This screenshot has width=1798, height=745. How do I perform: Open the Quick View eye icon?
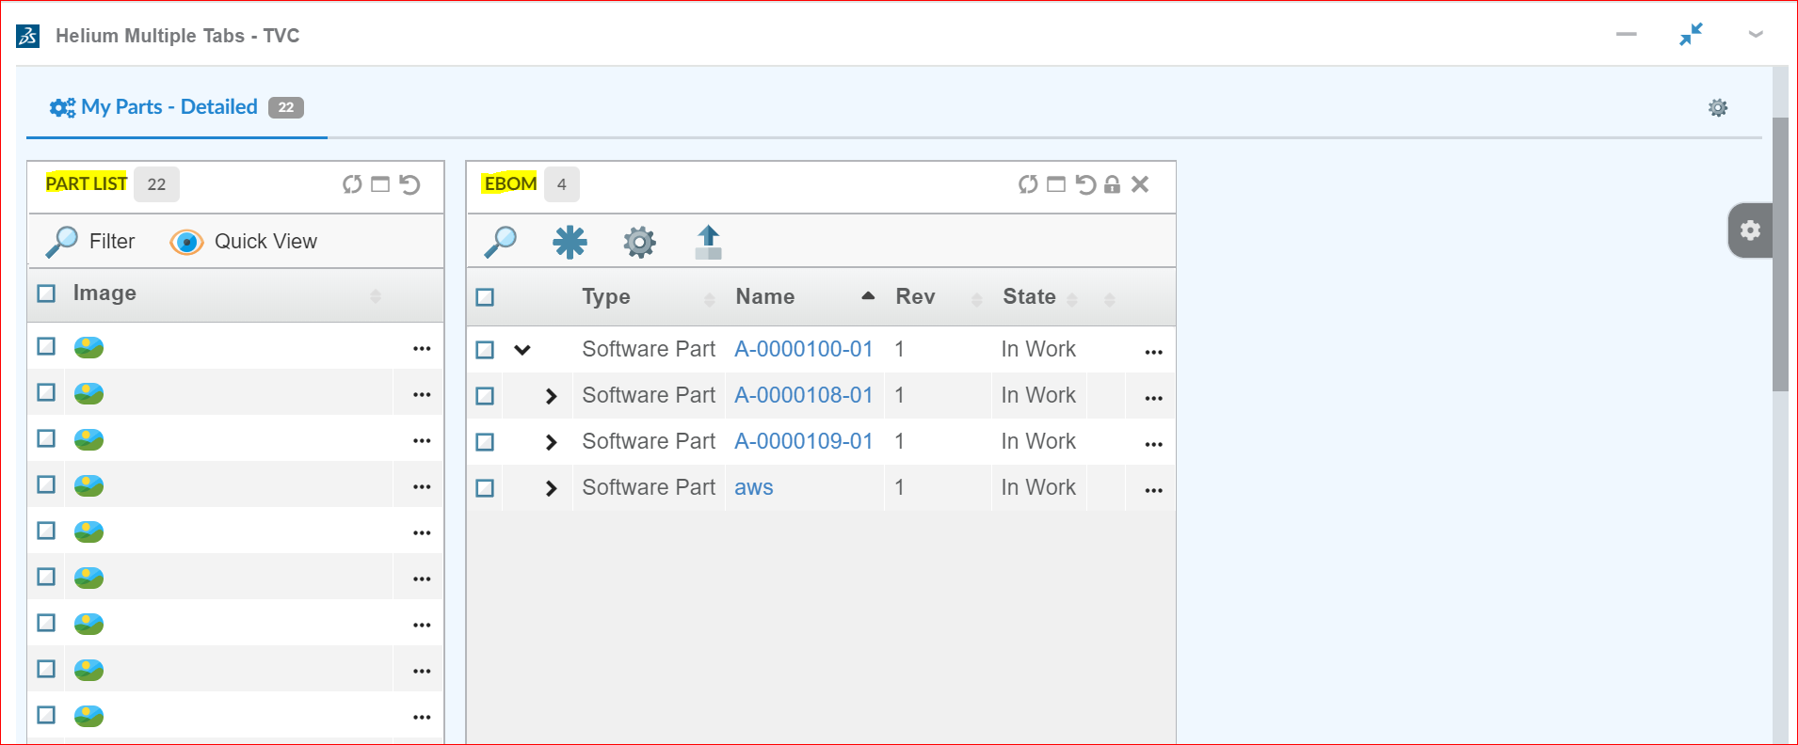[x=186, y=242]
